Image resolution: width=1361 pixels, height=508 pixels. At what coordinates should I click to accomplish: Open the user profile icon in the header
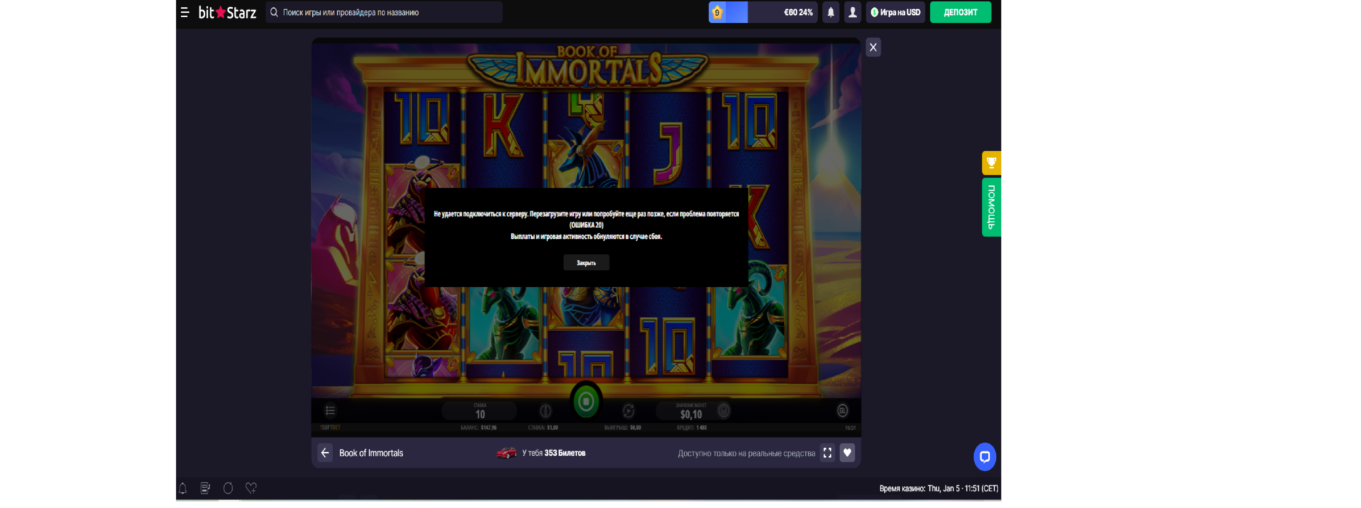[852, 12]
